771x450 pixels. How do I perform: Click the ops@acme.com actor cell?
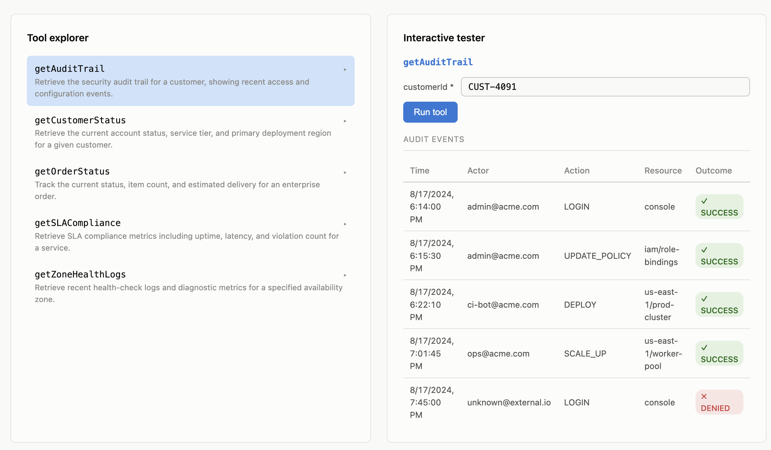[x=498, y=354]
